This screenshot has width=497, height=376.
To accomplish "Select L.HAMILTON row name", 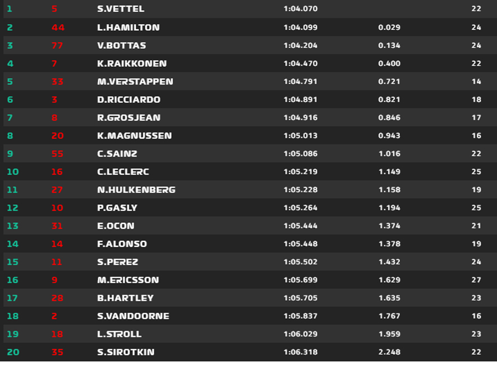I will coord(128,27).
